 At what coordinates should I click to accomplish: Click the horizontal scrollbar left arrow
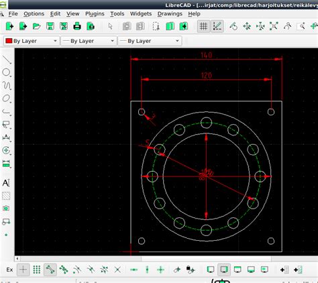[x=17, y=259]
